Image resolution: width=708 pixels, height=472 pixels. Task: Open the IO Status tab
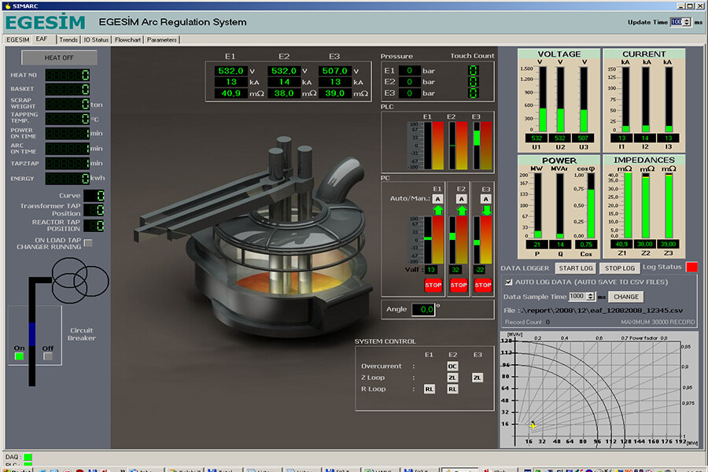pyautogui.click(x=96, y=40)
